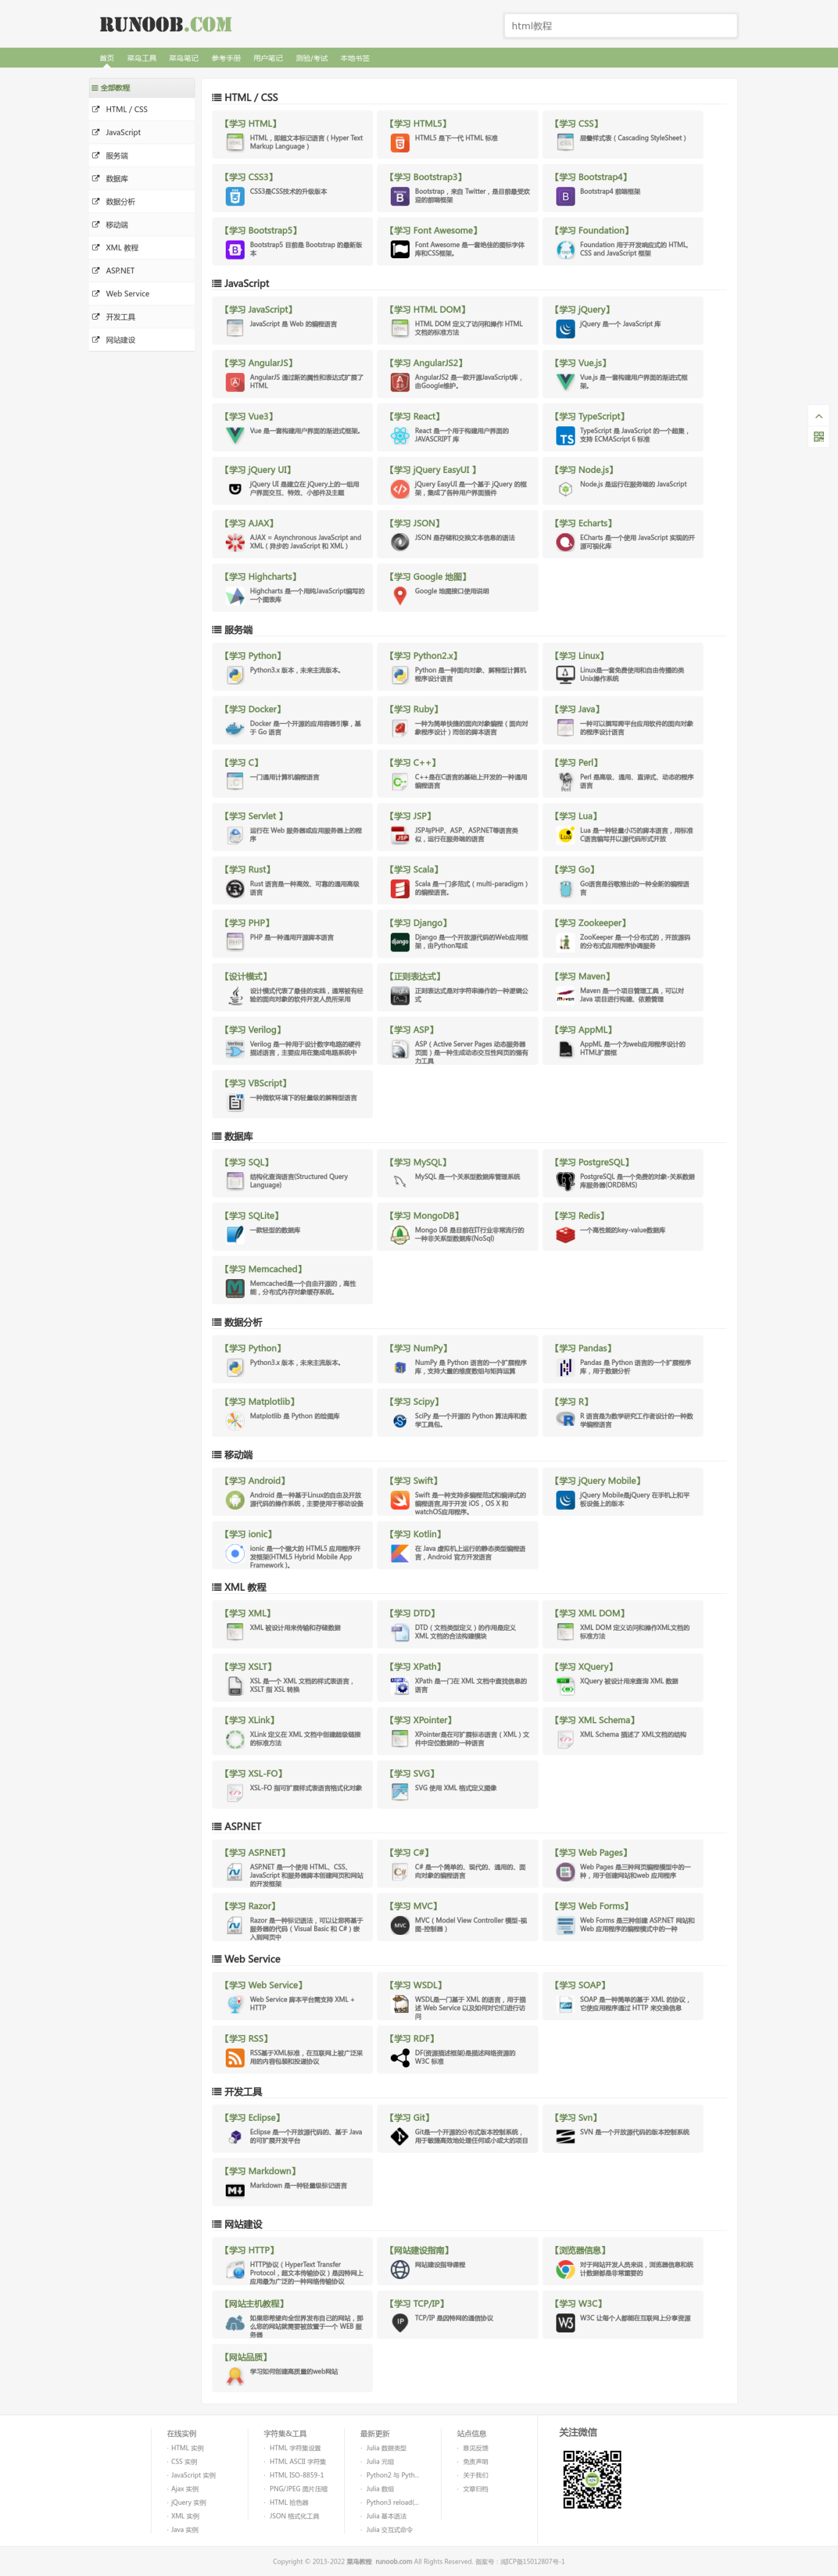The image size is (838, 2576).
Task: Click the W3C logo icon
Action: [x=565, y=2322]
